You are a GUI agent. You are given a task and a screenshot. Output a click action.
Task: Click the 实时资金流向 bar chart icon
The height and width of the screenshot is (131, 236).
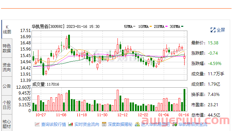pos(71,124)
